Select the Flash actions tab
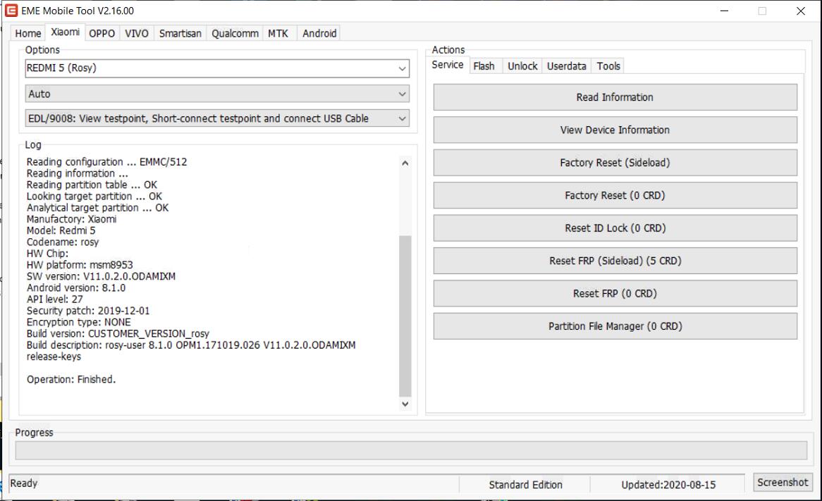Viewport: 822px width, 501px height. coord(484,66)
